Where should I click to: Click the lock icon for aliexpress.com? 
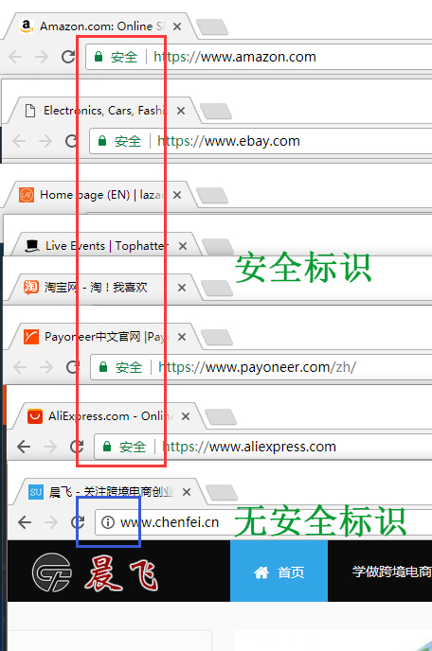pos(107,447)
